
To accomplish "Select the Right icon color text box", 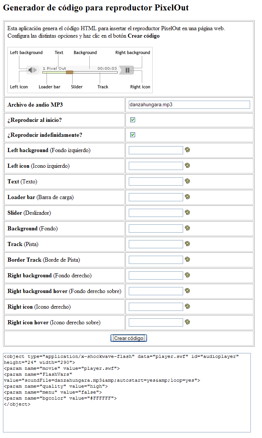I will [156, 307].
